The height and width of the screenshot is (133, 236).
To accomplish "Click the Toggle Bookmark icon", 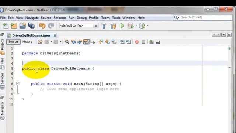I will point(114,42).
